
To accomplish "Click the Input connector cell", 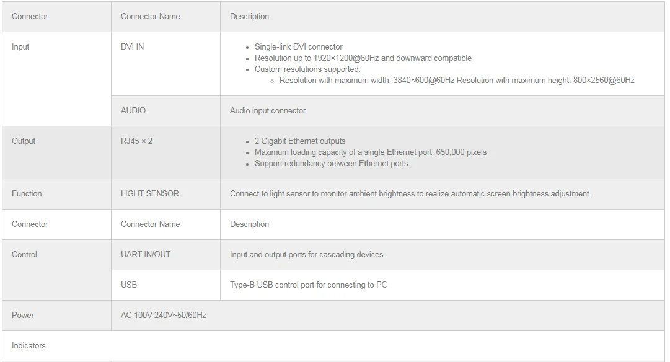I will [20, 47].
